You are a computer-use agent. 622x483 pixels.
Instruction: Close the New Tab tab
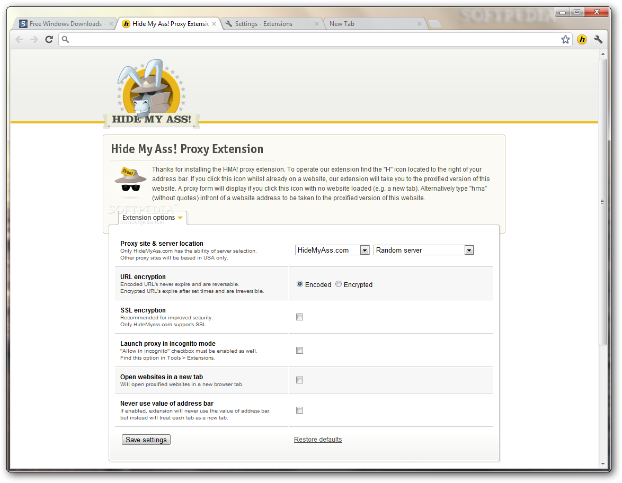pyautogui.click(x=419, y=24)
